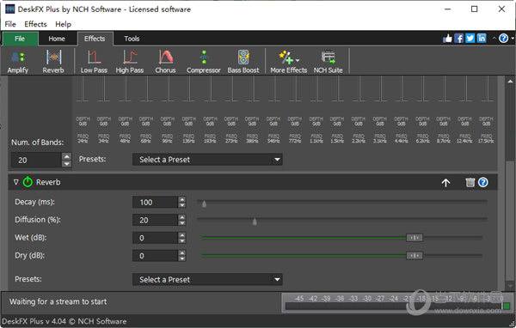Minimize the DeskFX window

(x=447, y=9)
